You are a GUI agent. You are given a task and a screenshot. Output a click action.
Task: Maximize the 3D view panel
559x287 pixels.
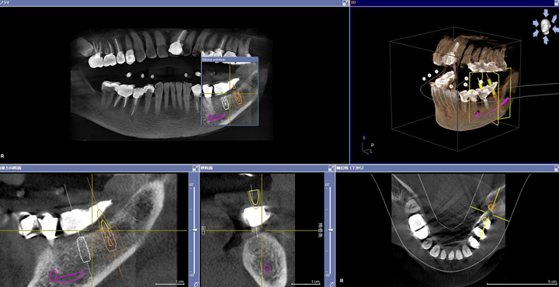tap(556, 3)
